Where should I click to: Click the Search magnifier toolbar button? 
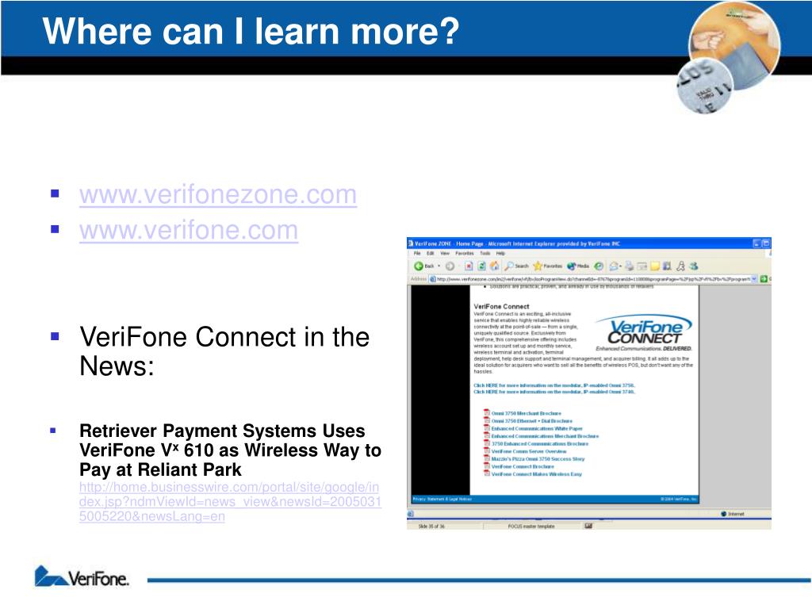tap(516, 266)
